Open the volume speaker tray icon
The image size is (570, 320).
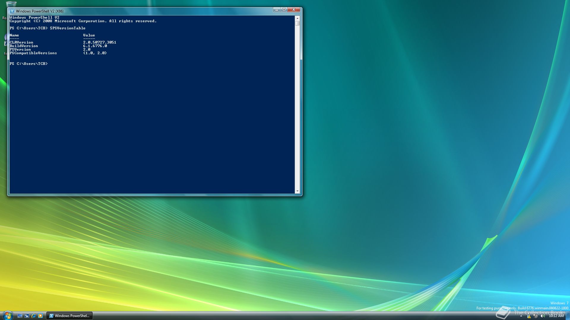click(x=543, y=316)
